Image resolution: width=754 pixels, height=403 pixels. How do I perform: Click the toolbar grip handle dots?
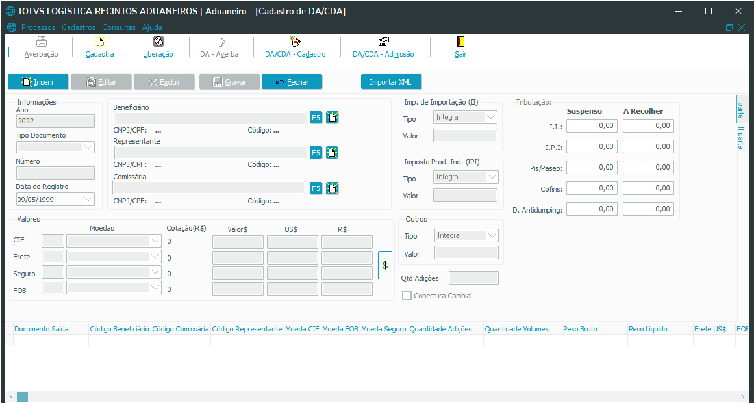coord(8,51)
